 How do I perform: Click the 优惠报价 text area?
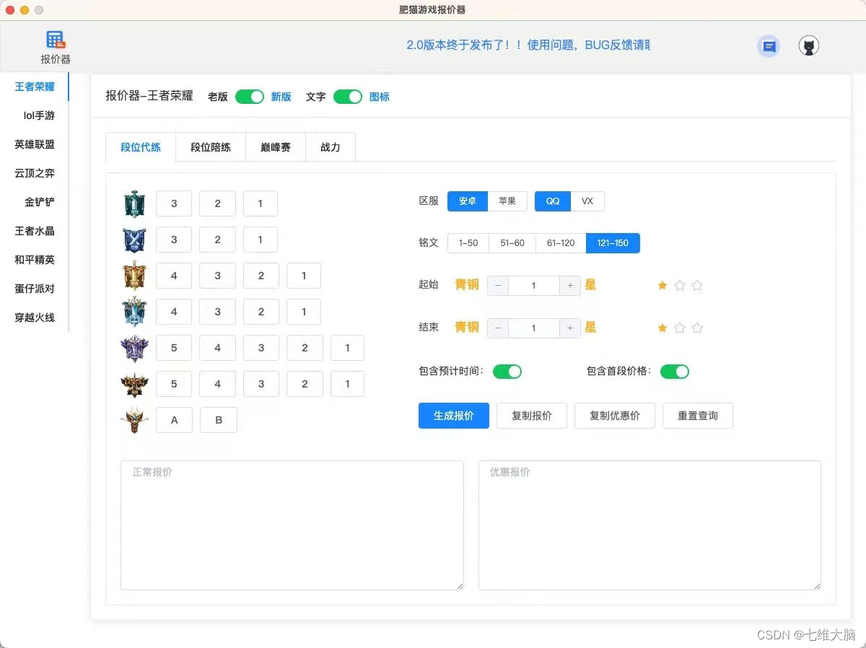[649, 525]
